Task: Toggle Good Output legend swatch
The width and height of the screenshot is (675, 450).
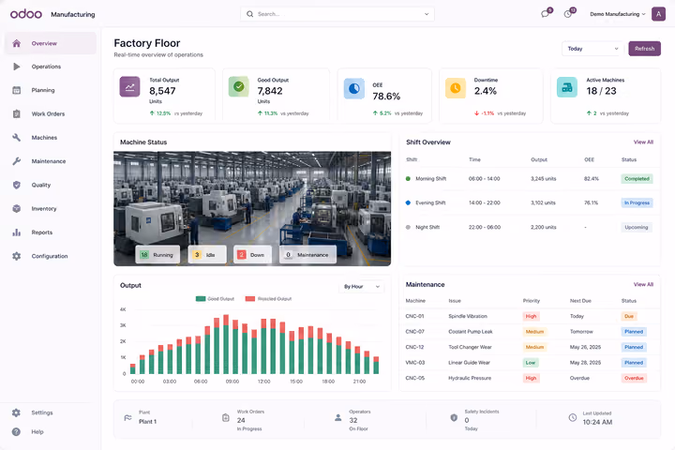Action: tap(201, 299)
